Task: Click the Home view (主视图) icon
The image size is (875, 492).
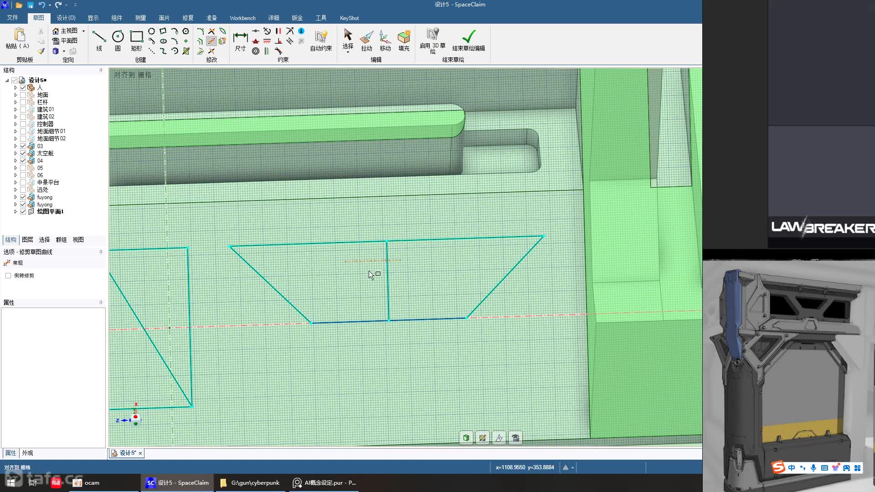Action: point(56,31)
